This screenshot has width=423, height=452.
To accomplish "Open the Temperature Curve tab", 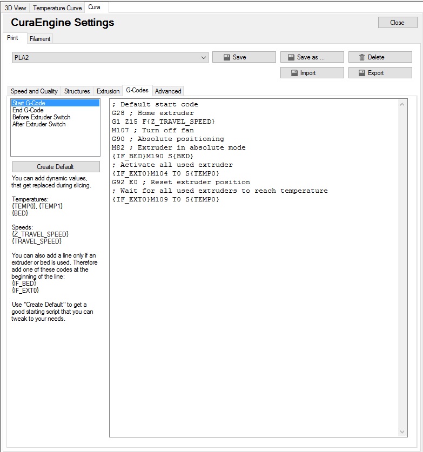I will (57, 8).
